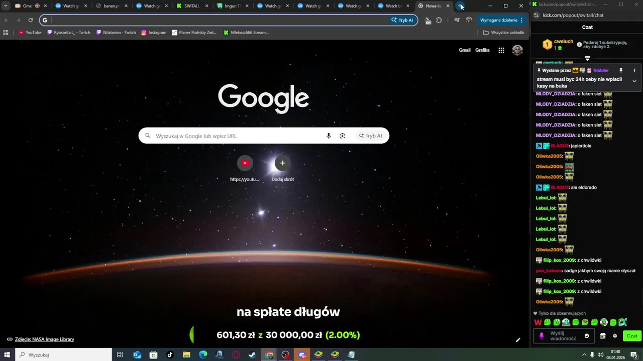Image resolution: width=643 pixels, height=361 pixels.
Task: Open pinned message three-dot options
Action: click(x=634, y=71)
